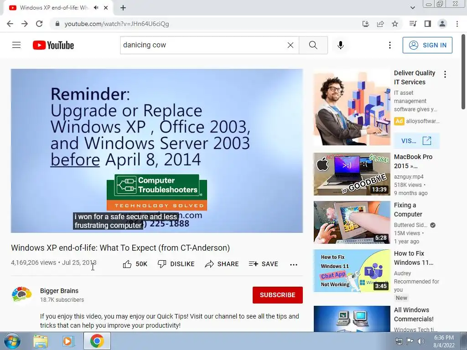467x350 pixels.
Task: Open the Action Center flag icon
Action: click(410, 341)
